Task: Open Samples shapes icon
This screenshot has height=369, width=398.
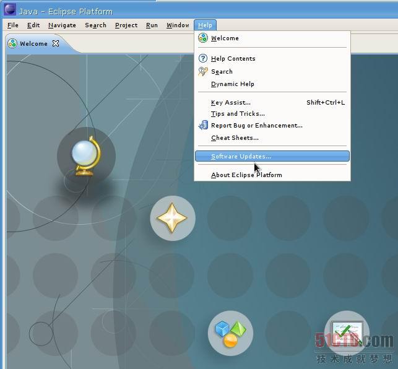Action: coord(230,334)
